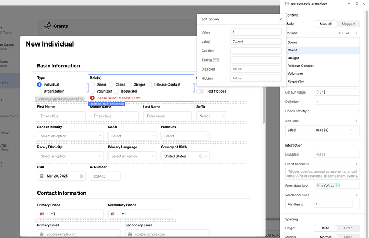Open the Race / Ethnicity dropdown
The image size is (369, 238).
pyautogui.click(x=70, y=156)
